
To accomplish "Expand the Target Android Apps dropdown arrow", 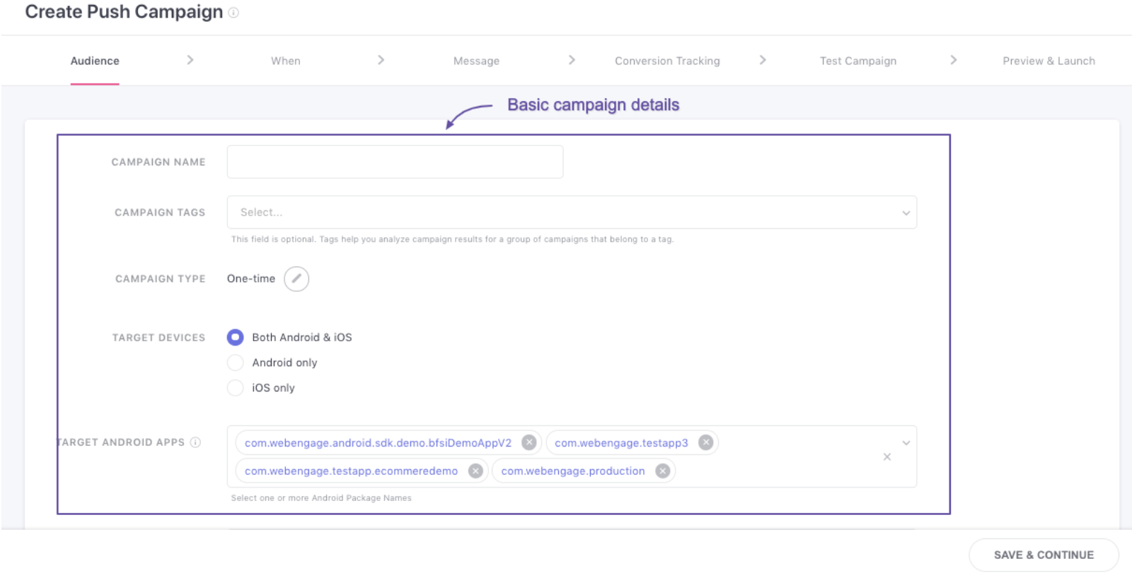I will coord(906,443).
